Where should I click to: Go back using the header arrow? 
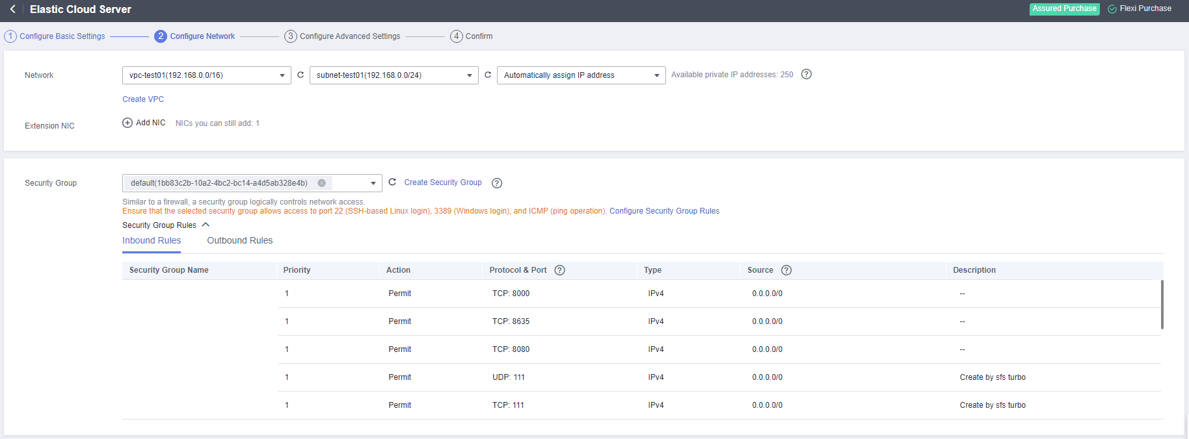(12, 9)
